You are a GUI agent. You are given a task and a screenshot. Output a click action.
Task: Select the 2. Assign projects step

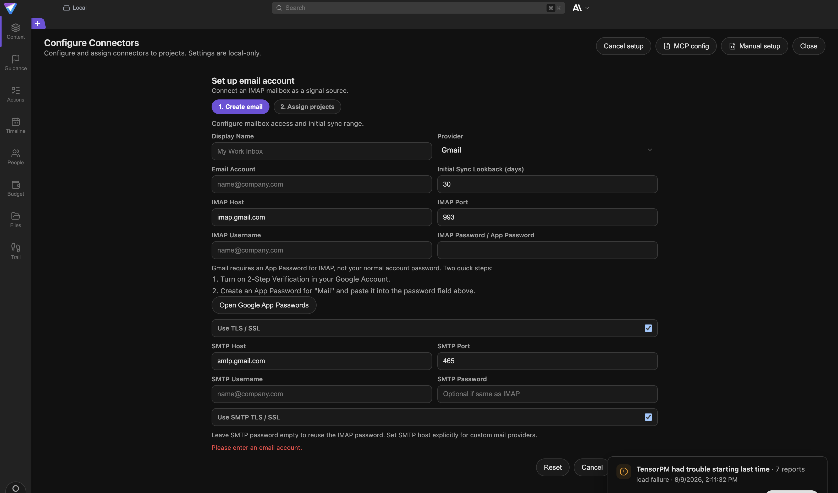click(307, 107)
